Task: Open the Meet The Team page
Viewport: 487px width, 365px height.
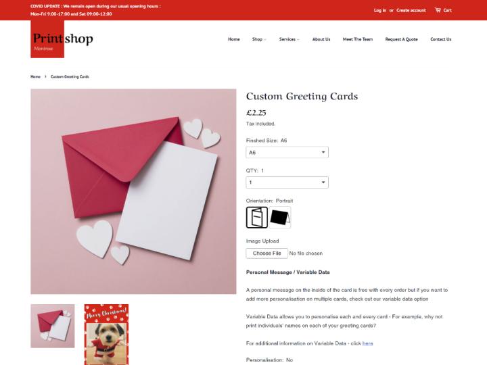Action: pos(358,39)
